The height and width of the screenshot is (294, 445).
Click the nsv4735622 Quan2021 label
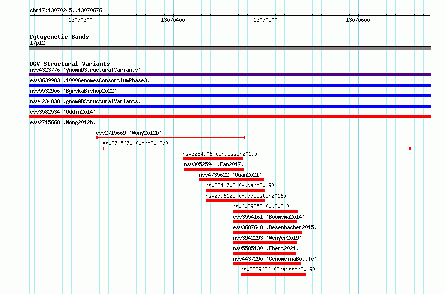tap(230, 175)
